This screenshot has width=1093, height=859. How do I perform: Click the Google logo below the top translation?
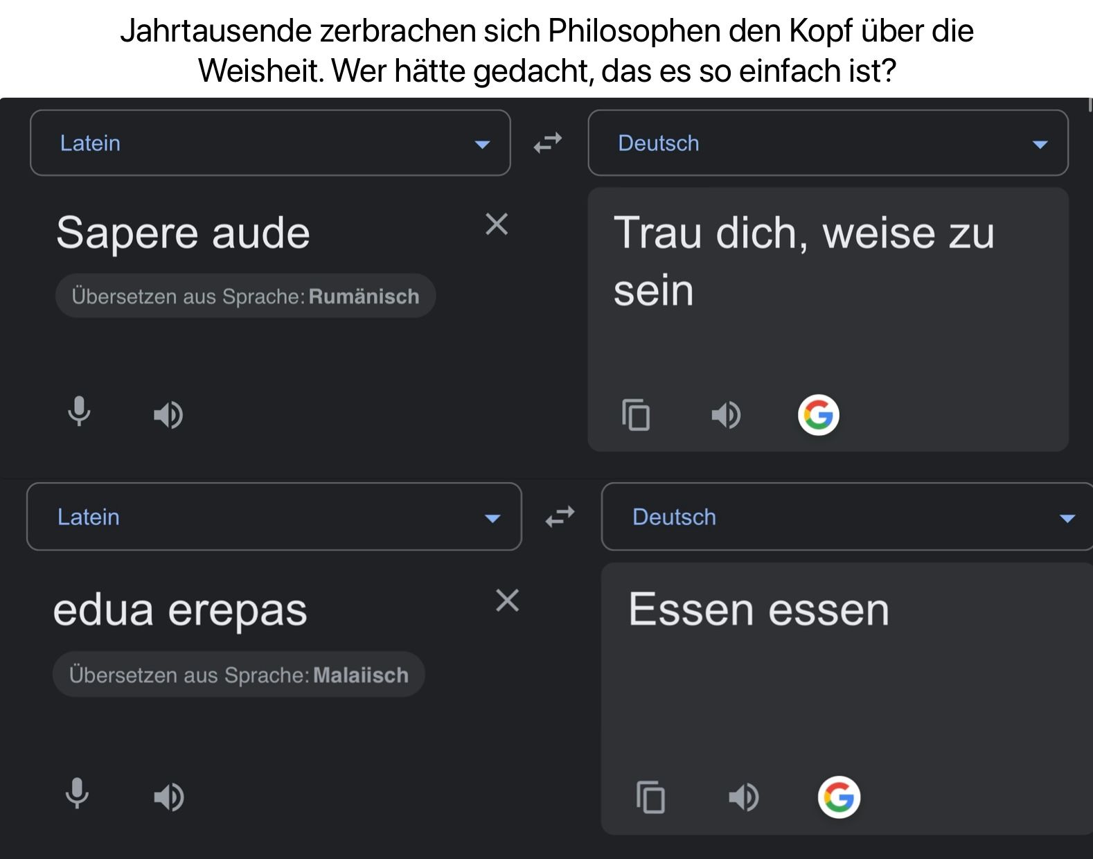point(818,415)
